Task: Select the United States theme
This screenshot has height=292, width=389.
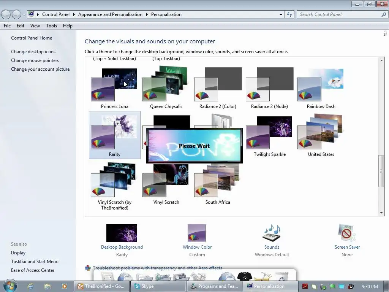Action: 321,136
